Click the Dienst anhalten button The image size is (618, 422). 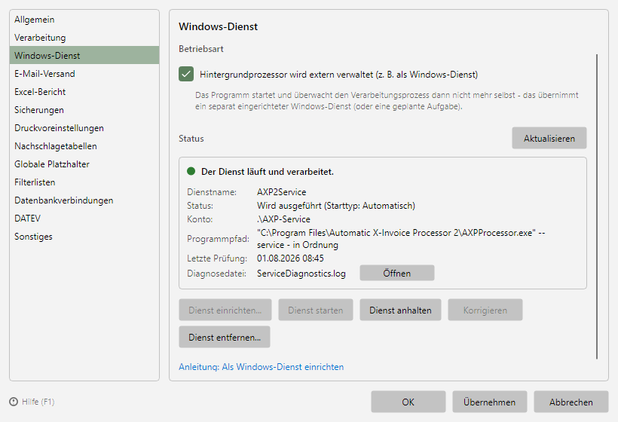coord(400,310)
